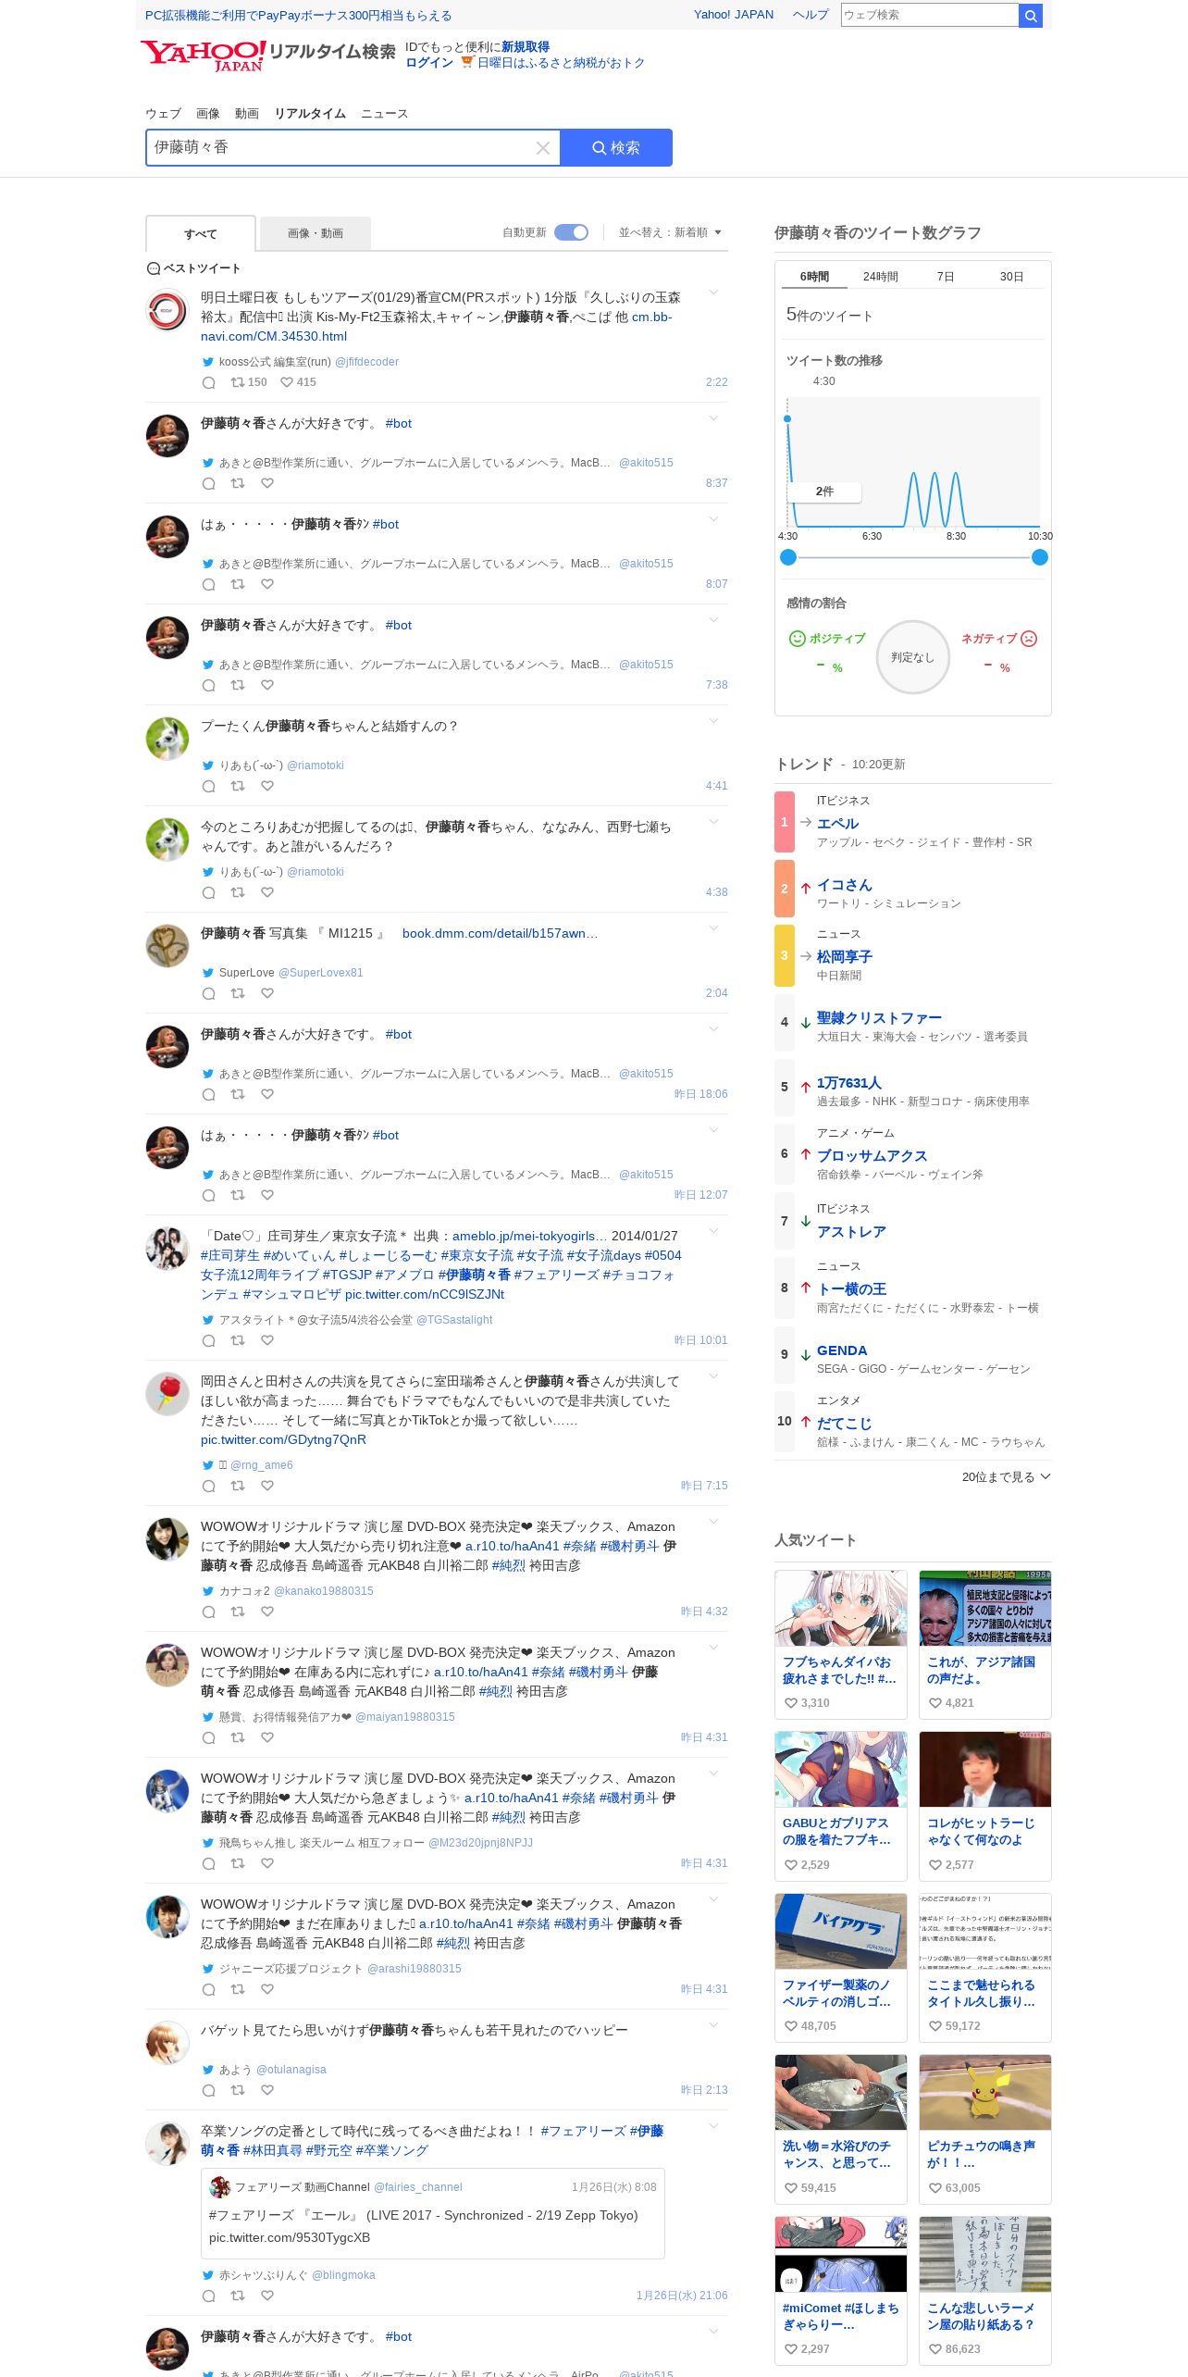
Task: Click reply icon on the kooss公式 tweet
Action: (x=209, y=382)
